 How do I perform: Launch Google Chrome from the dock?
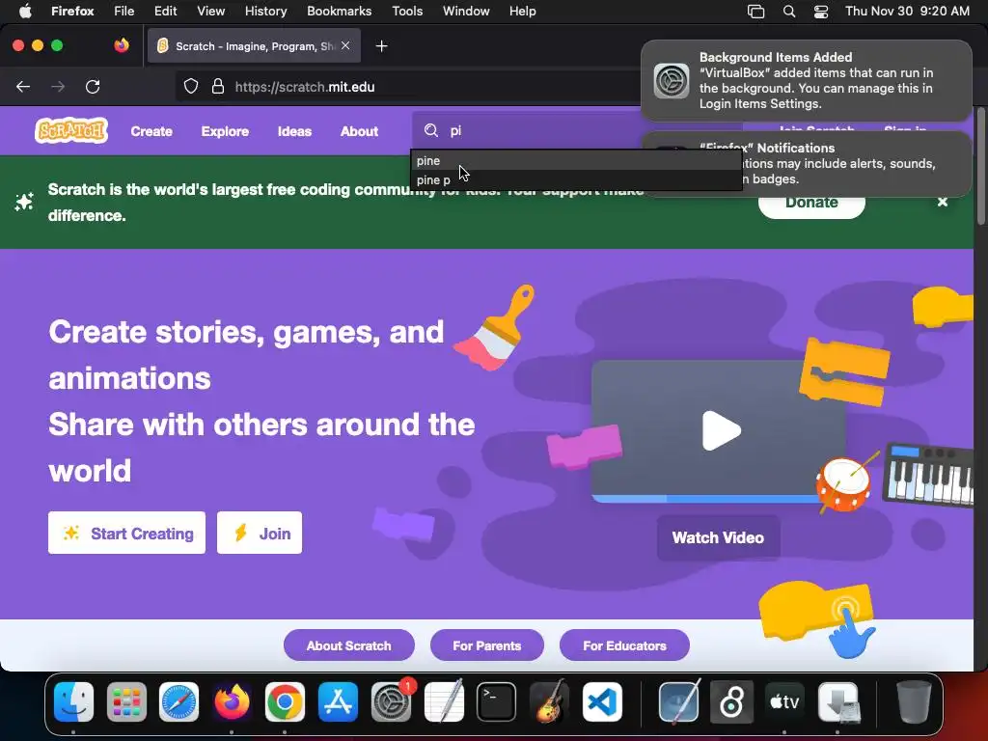point(285,701)
